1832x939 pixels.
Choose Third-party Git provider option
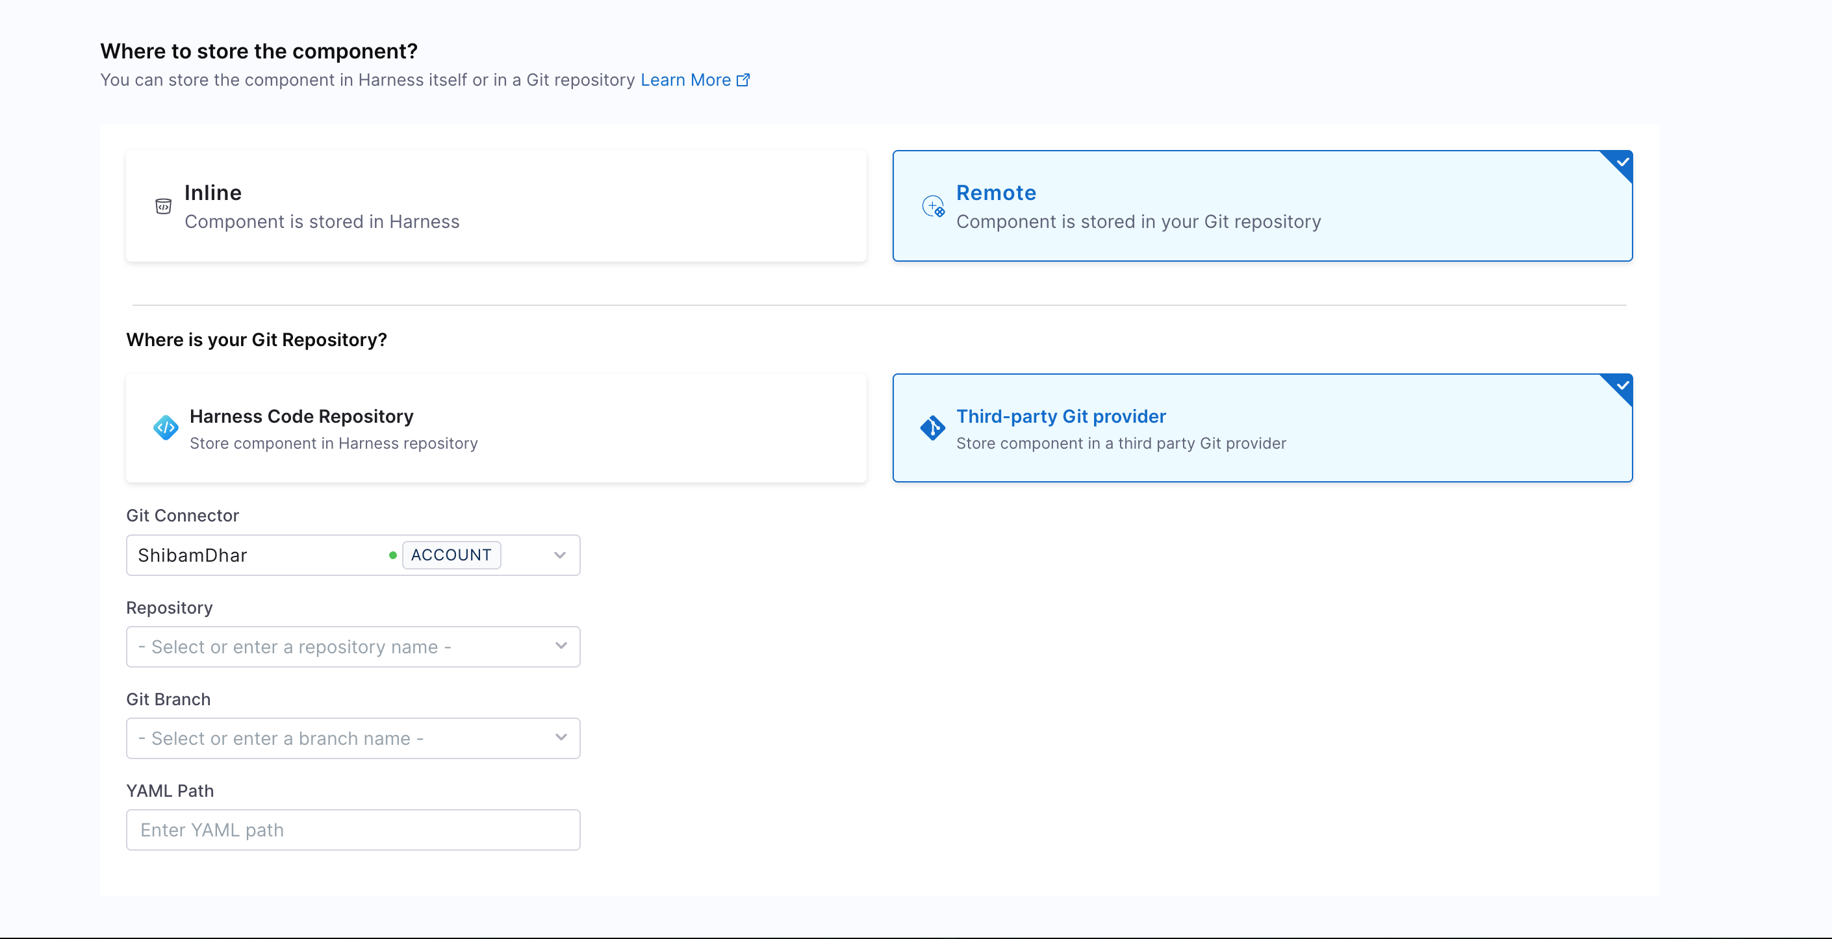[x=1262, y=429]
